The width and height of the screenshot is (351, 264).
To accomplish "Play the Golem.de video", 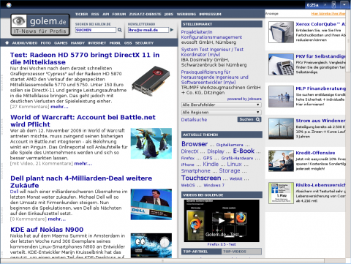I will [222, 221].
